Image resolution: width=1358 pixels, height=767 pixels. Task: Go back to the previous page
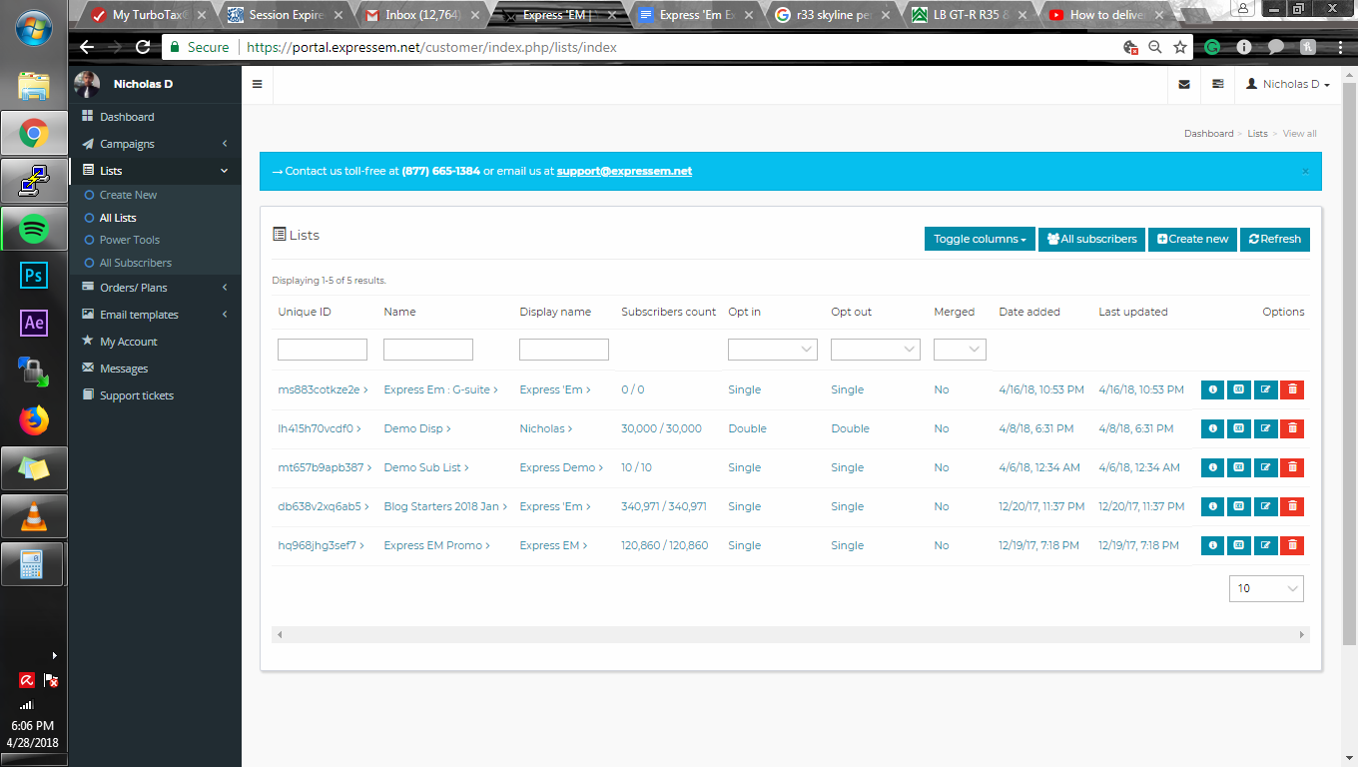[x=87, y=47]
